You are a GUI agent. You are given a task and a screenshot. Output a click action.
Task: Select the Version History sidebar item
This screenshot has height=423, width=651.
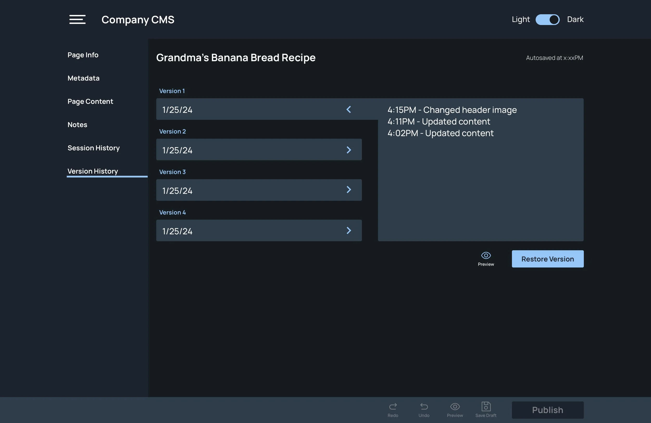[93, 171]
